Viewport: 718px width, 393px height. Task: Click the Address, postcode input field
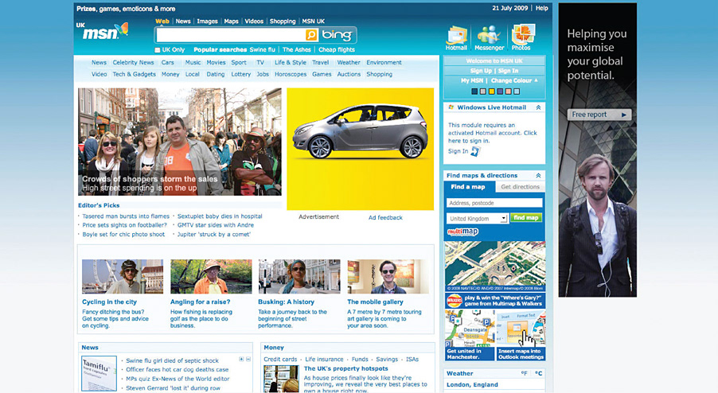(494, 203)
